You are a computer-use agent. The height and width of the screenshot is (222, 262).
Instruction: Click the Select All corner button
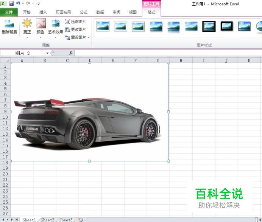[x=5, y=60]
